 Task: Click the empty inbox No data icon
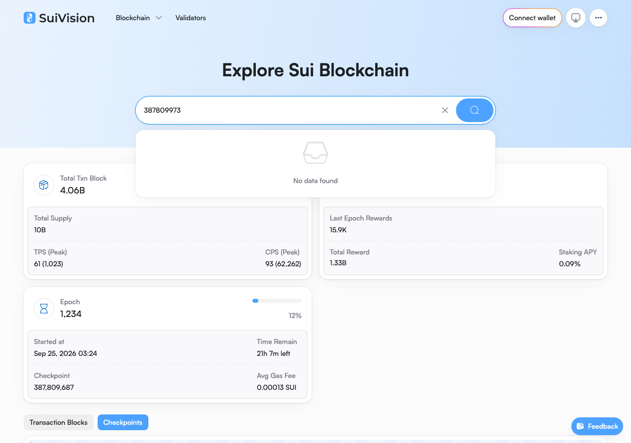(x=315, y=153)
